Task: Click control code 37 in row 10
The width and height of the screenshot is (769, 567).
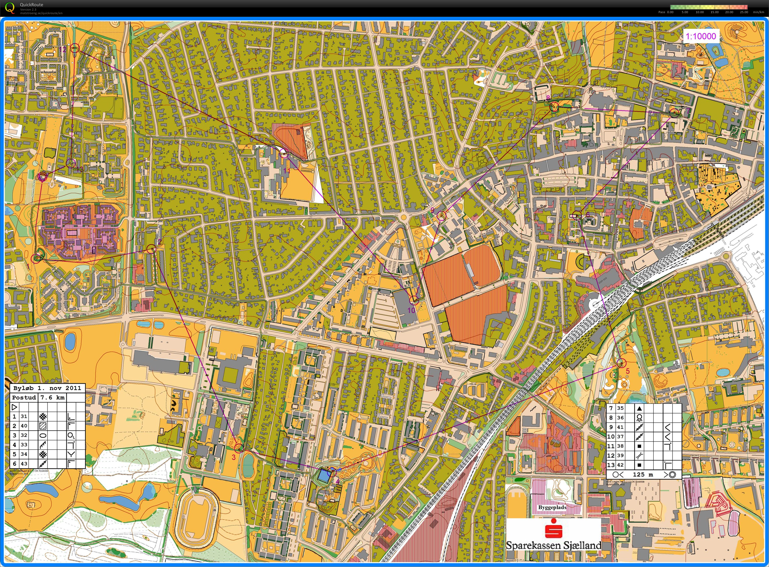Action: [620, 437]
